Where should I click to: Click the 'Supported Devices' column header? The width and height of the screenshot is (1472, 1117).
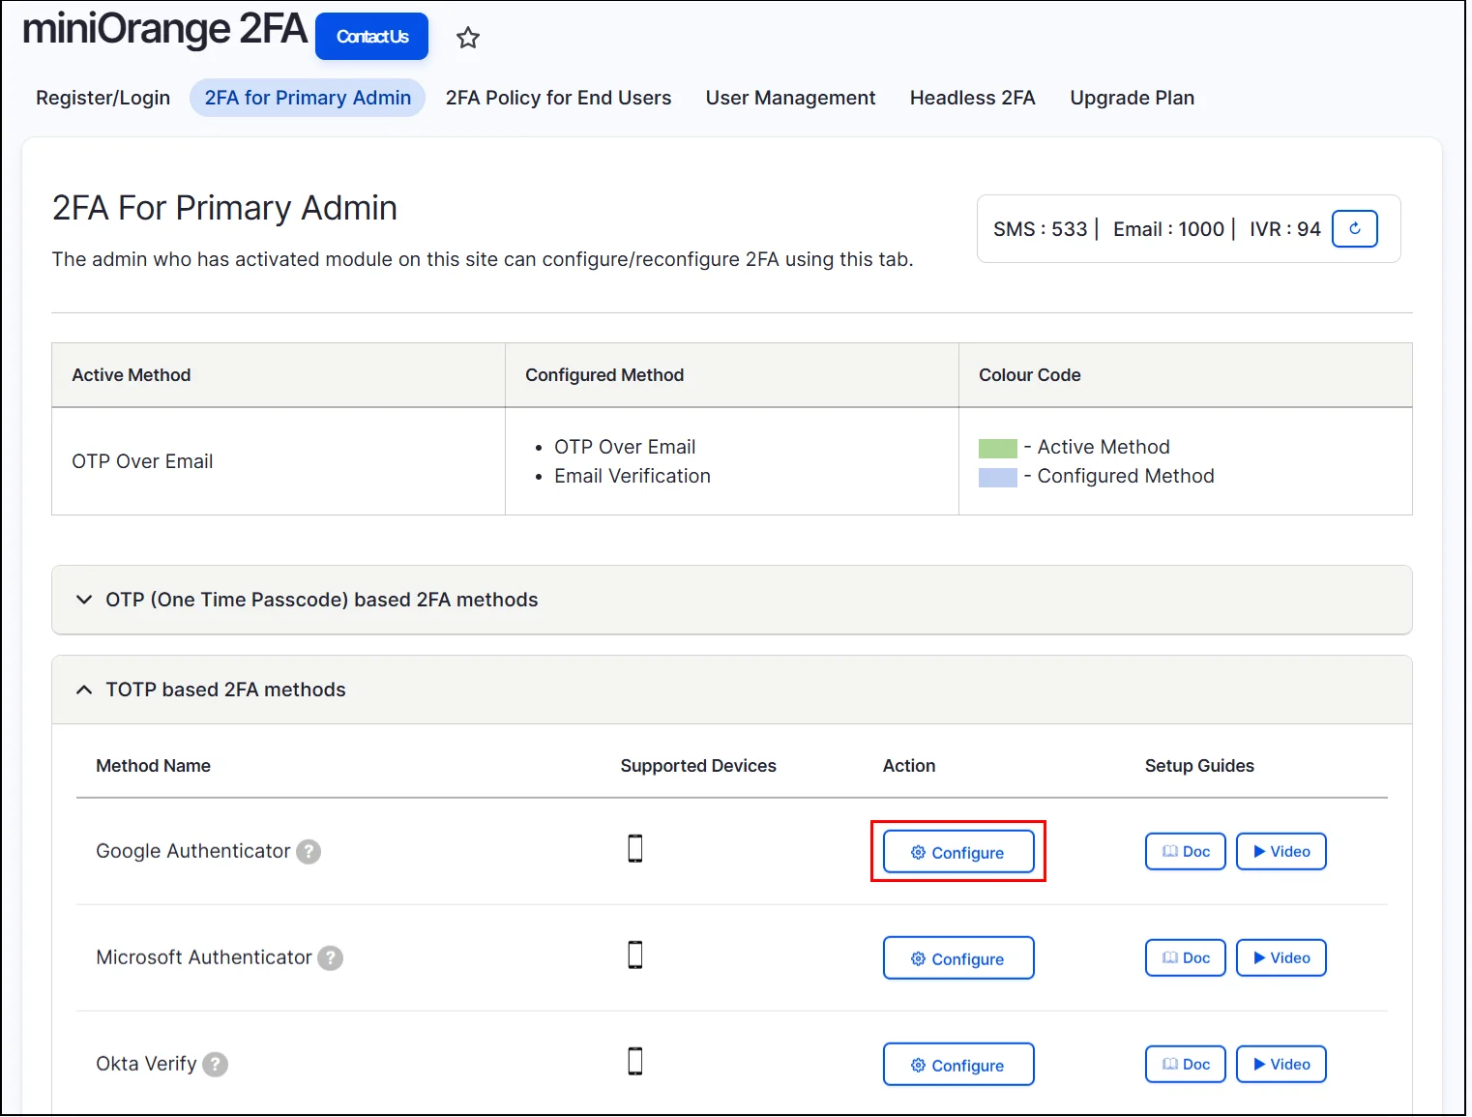coord(698,766)
